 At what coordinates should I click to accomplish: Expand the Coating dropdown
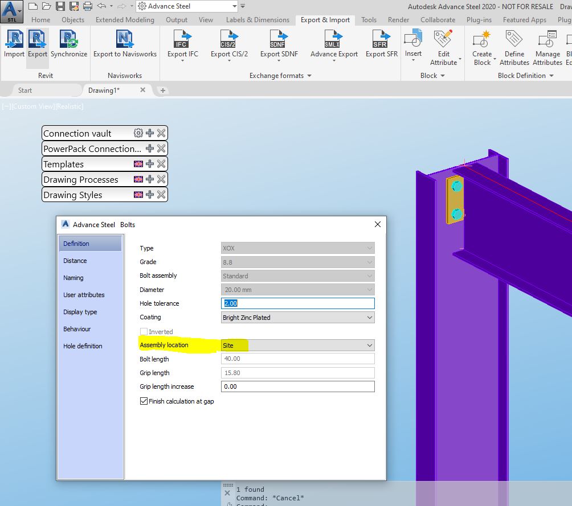(x=370, y=317)
